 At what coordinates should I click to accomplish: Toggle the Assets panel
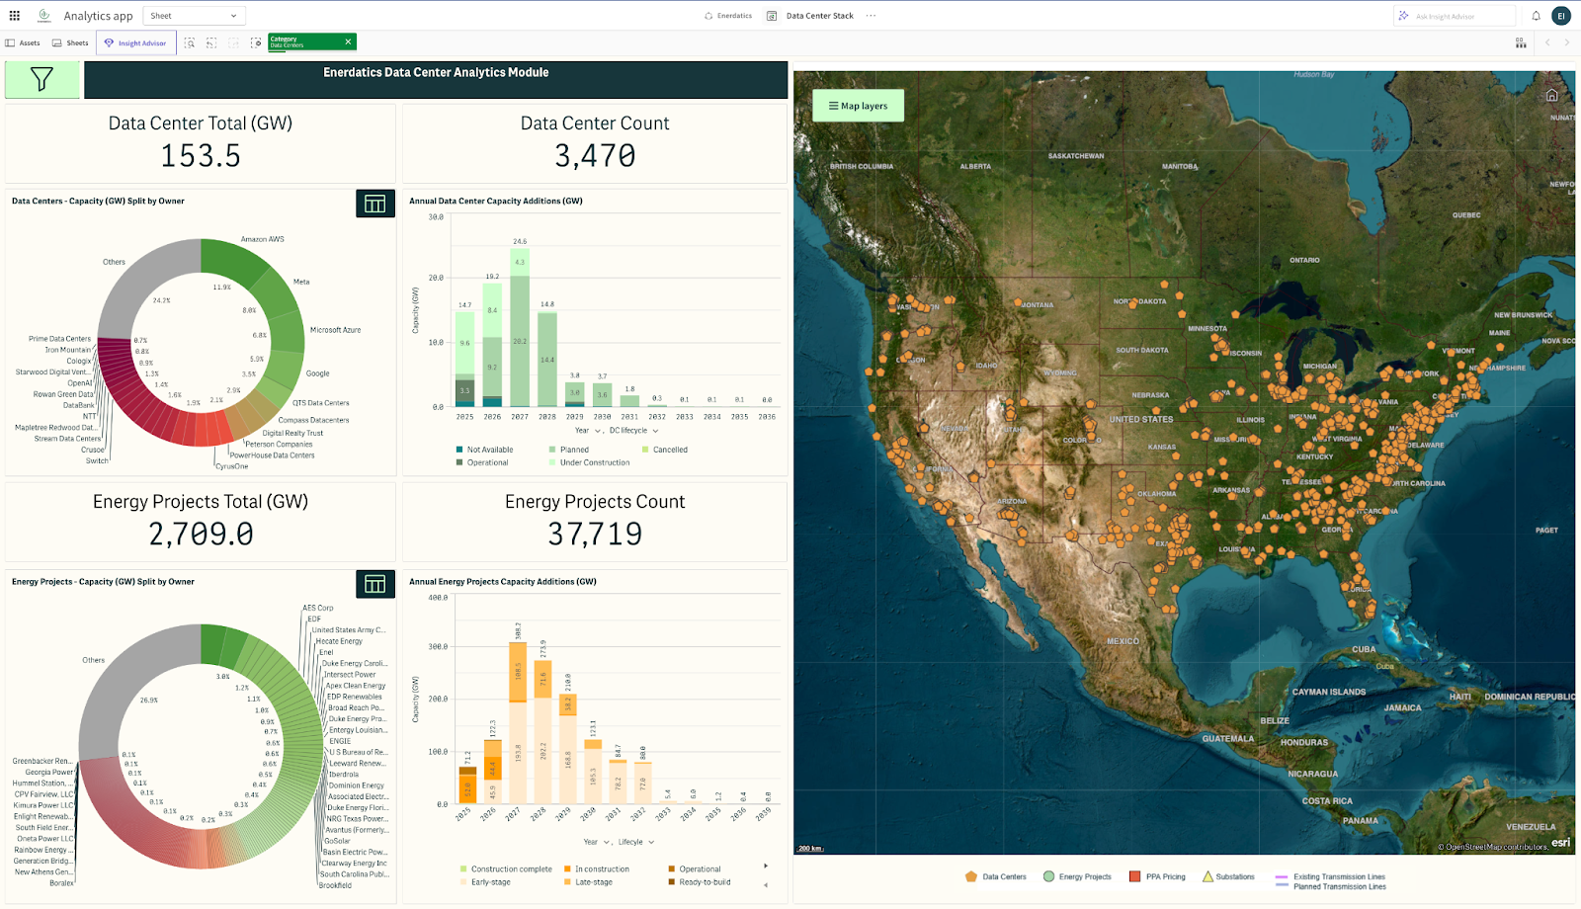pos(23,43)
